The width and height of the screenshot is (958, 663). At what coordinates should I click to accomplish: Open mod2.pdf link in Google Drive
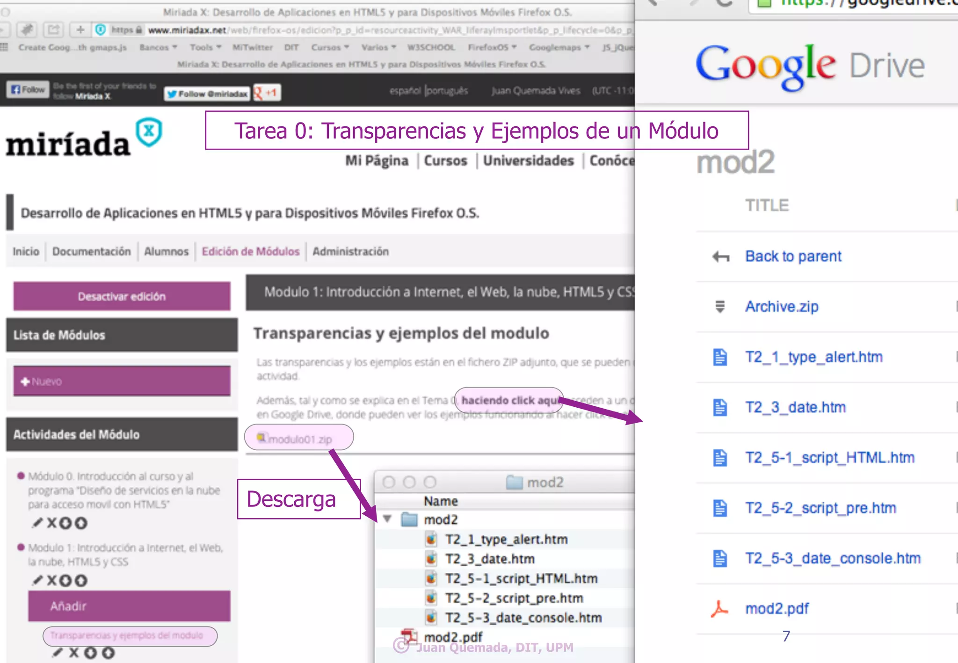(777, 609)
